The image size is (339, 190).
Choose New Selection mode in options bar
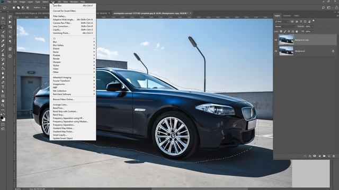pyautogui.click(x=14, y=7)
